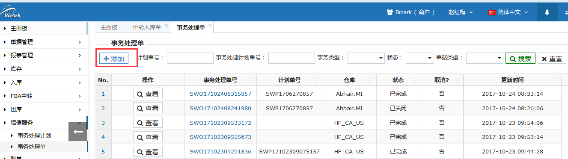Open the 计划单号 column menu icon
568x159 pixels.
click(x=316, y=80)
